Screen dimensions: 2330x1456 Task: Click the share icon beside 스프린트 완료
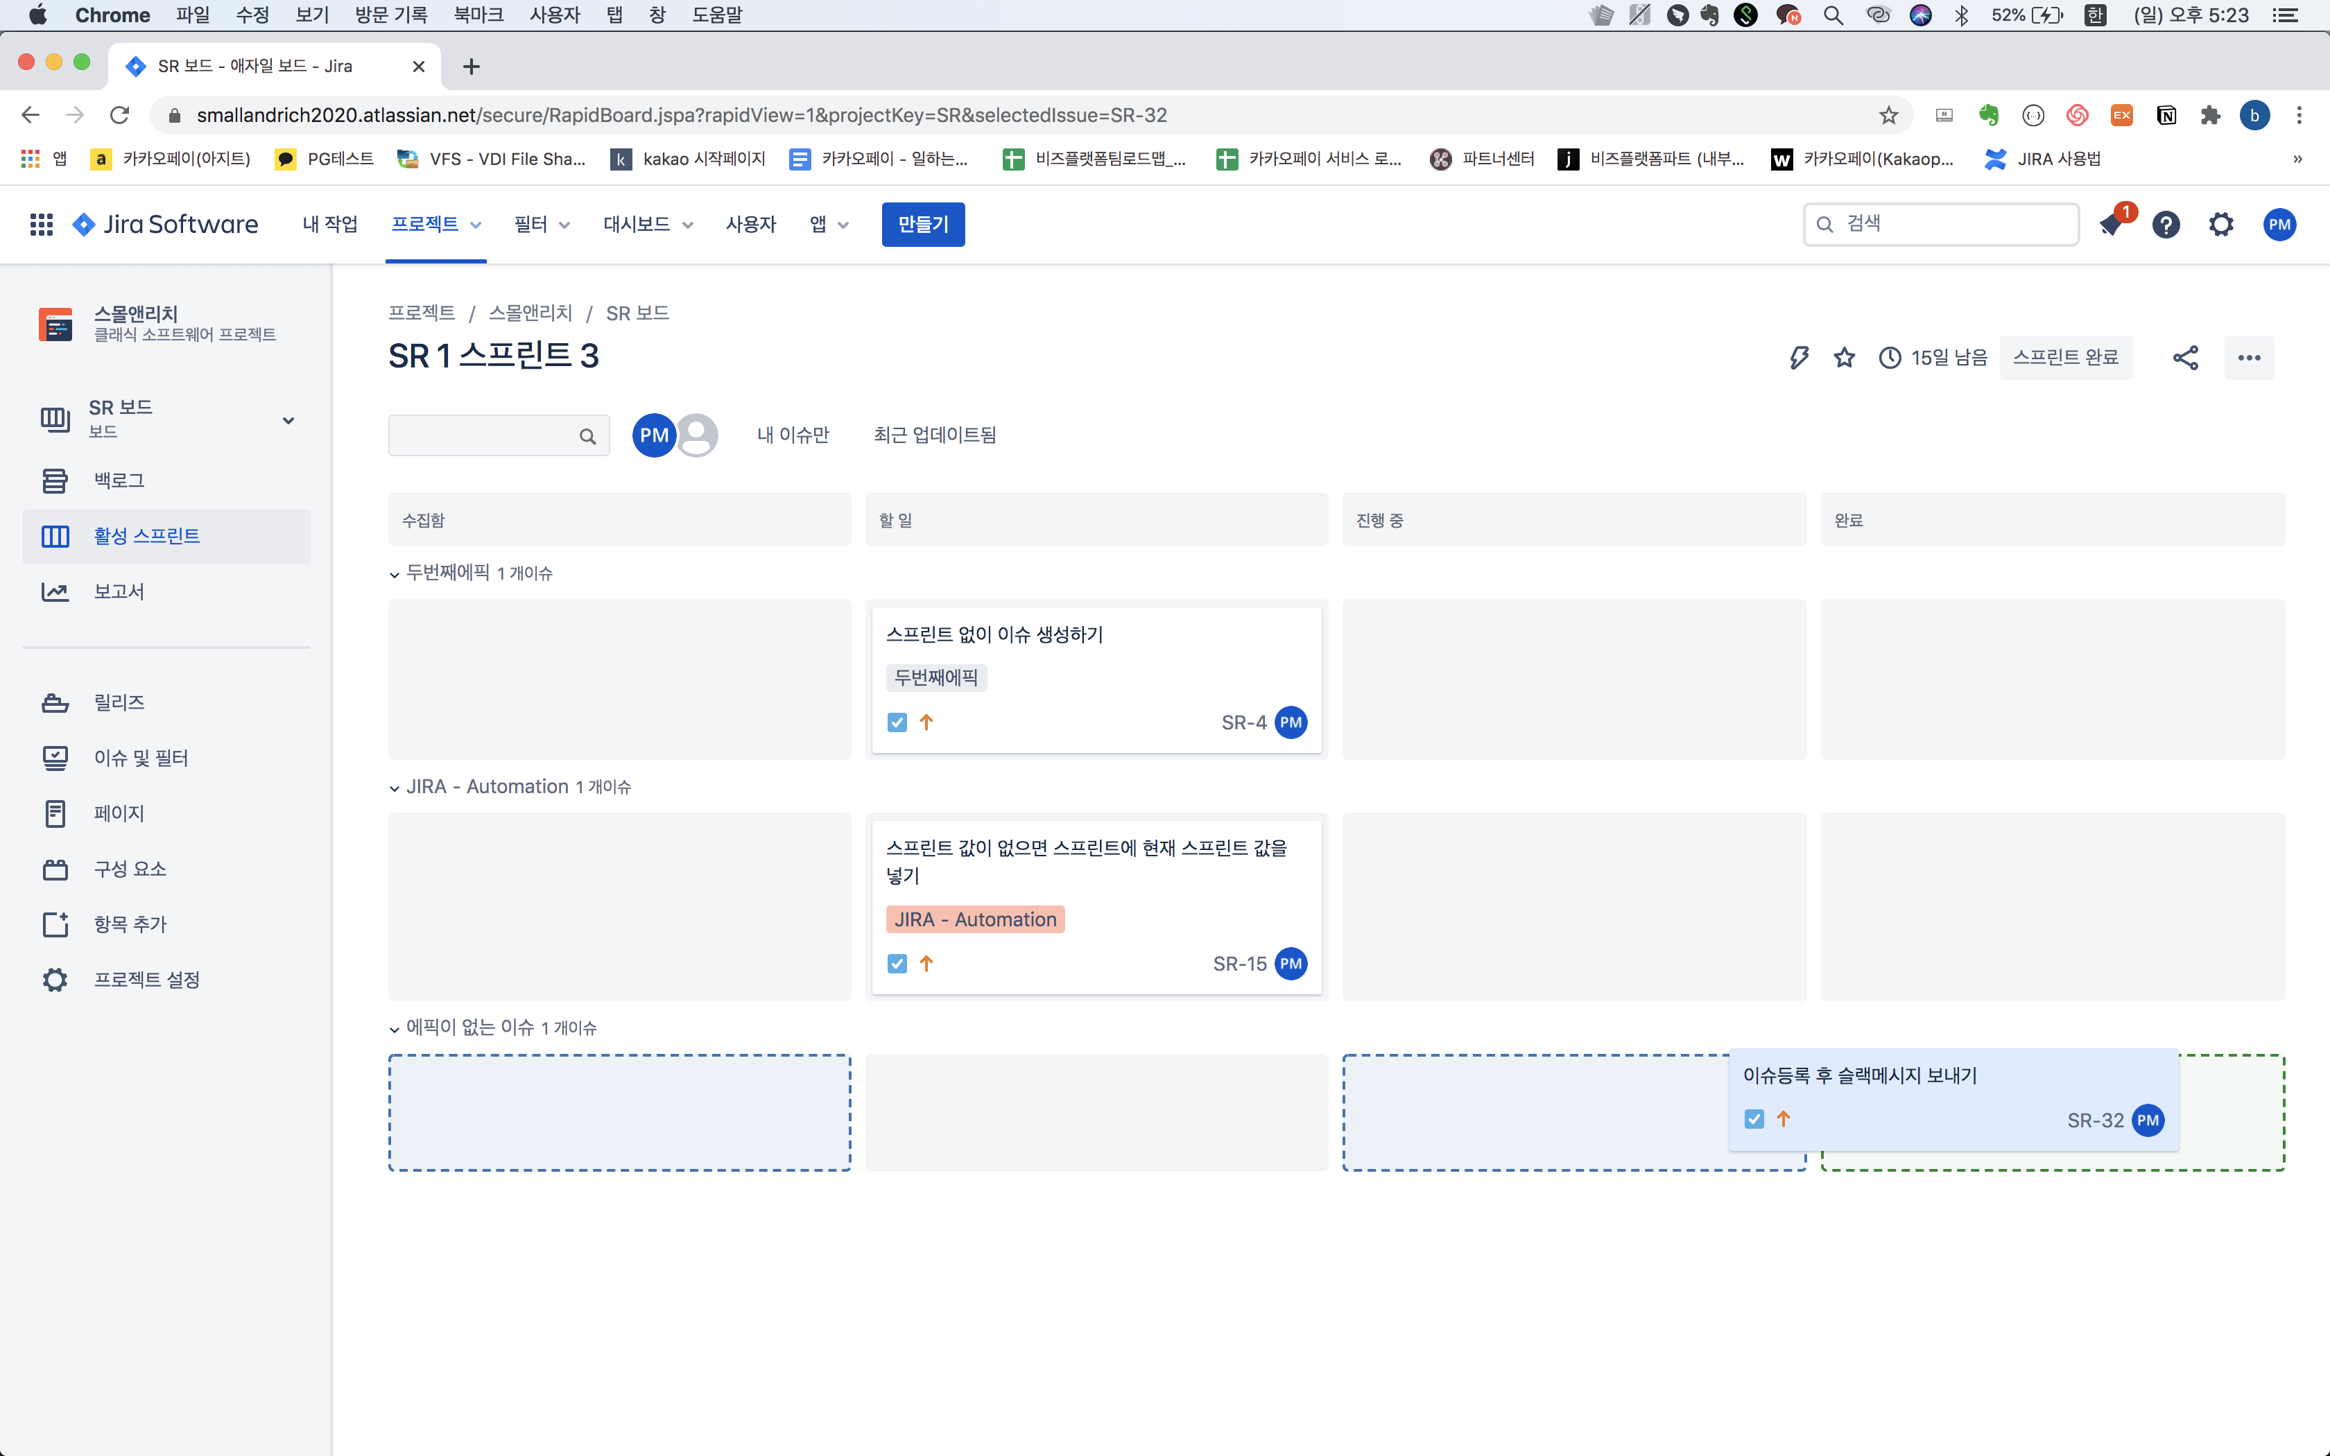(x=2184, y=358)
